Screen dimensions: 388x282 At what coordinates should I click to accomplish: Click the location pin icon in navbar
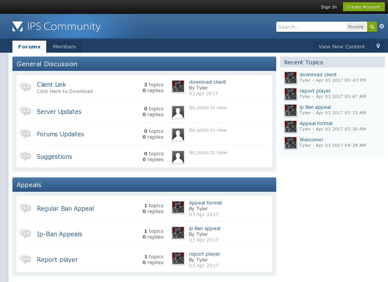pyautogui.click(x=378, y=46)
